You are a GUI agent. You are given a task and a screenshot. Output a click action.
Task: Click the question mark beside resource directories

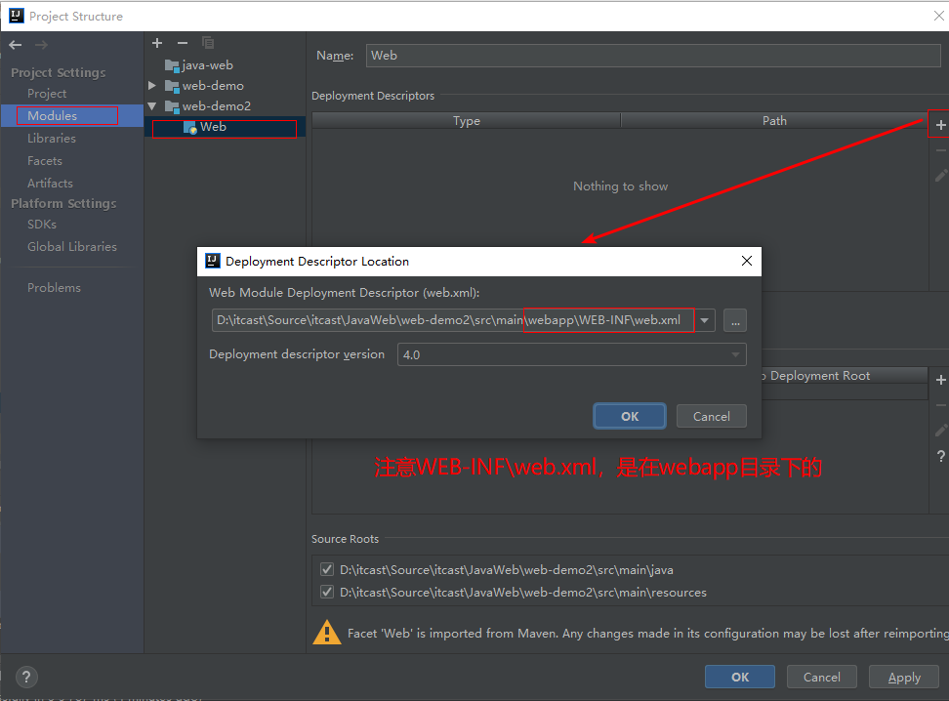click(x=940, y=456)
